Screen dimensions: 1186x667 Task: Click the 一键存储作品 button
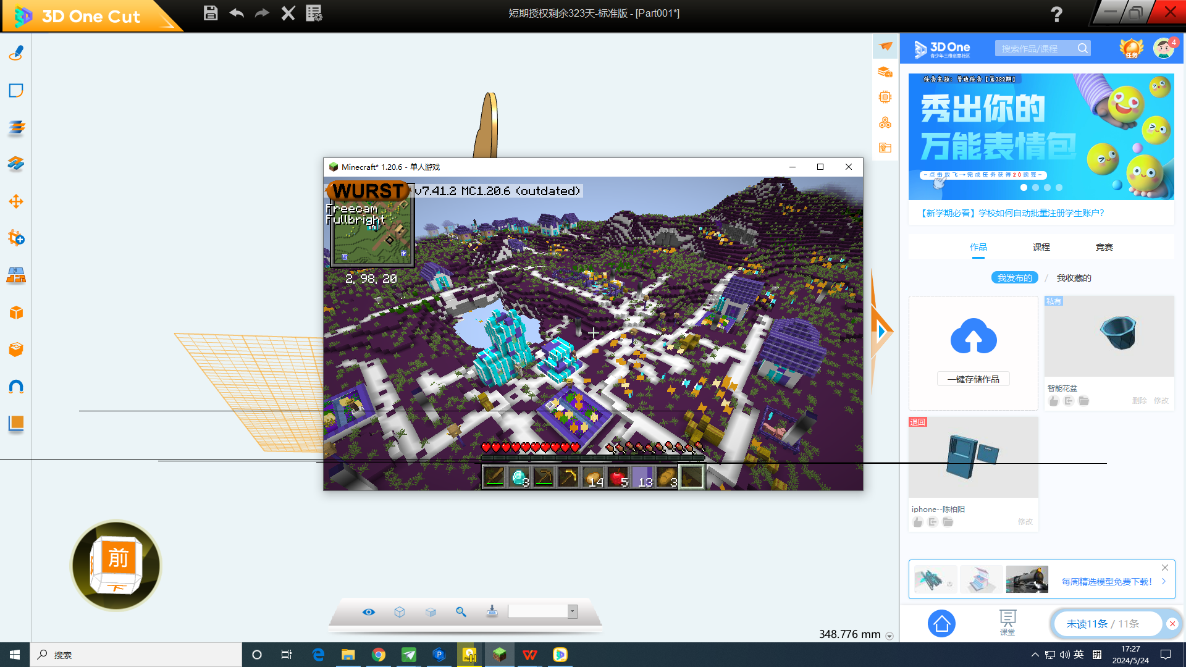pos(973,379)
